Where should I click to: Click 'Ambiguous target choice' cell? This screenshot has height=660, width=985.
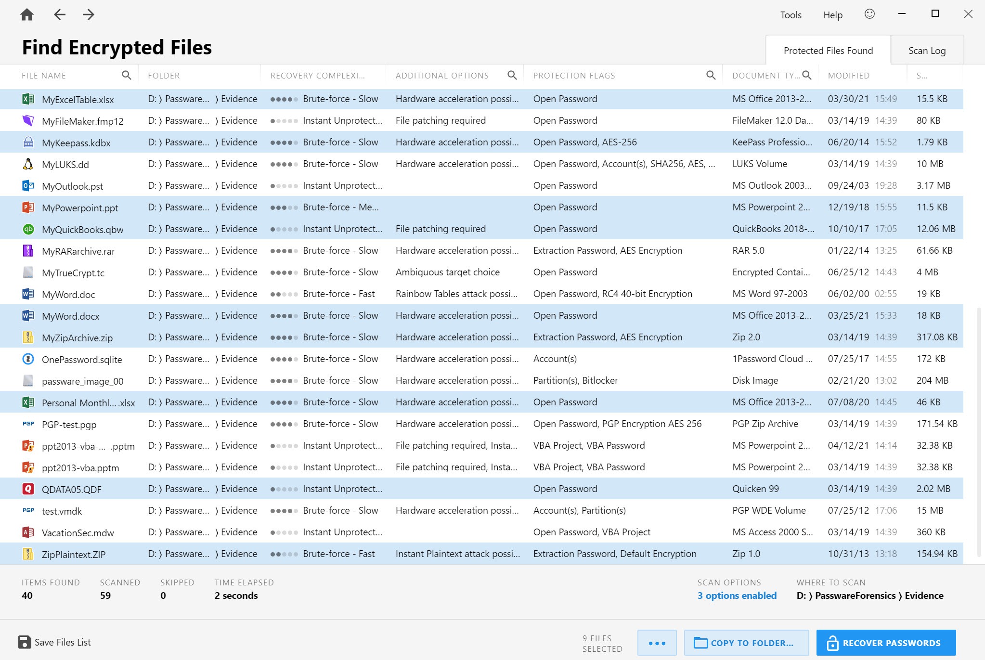click(x=448, y=272)
